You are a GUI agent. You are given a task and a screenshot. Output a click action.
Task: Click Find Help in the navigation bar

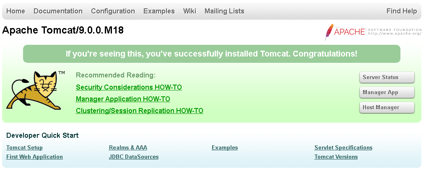(x=402, y=11)
